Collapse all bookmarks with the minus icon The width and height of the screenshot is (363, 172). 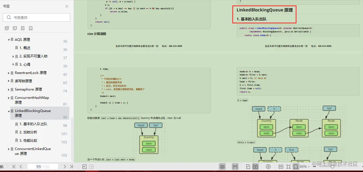point(15,28)
